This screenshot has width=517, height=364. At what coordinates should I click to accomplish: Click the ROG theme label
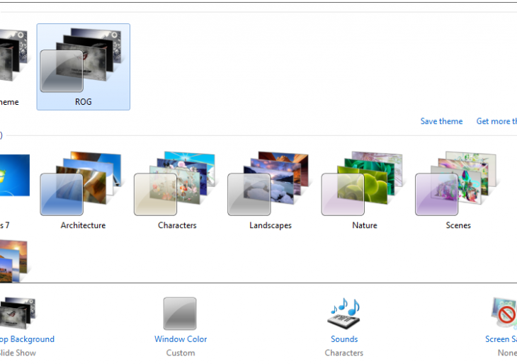[83, 102]
